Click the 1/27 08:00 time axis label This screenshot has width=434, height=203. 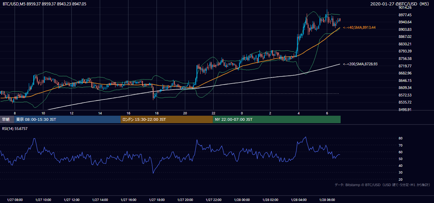15,200
